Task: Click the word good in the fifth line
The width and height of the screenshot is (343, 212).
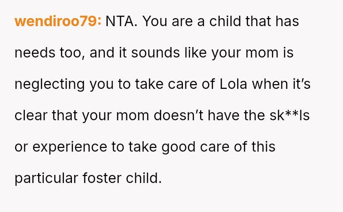Action: [x=180, y=147]
